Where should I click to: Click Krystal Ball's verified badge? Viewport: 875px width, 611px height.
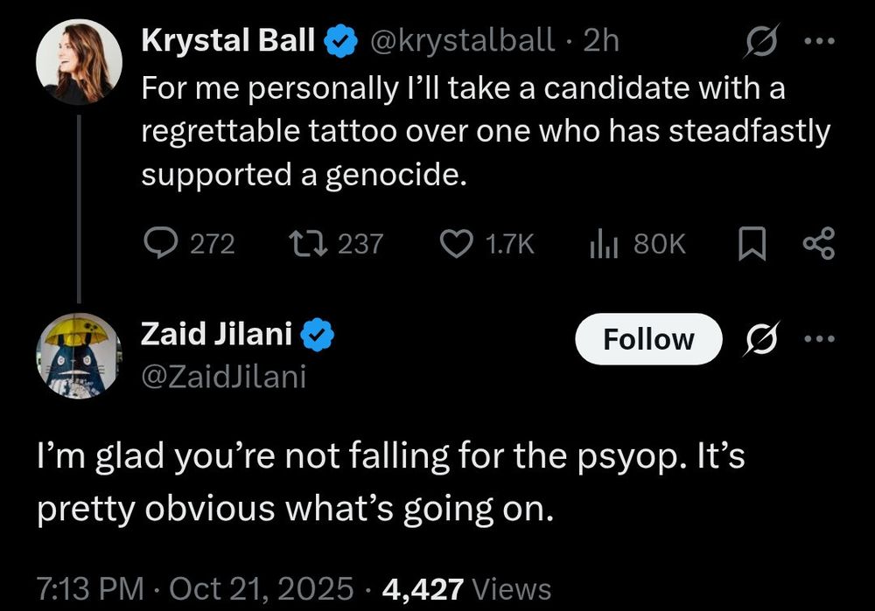point(340,38)
